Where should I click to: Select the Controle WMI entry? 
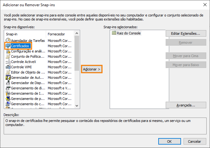tap(21, 67)
